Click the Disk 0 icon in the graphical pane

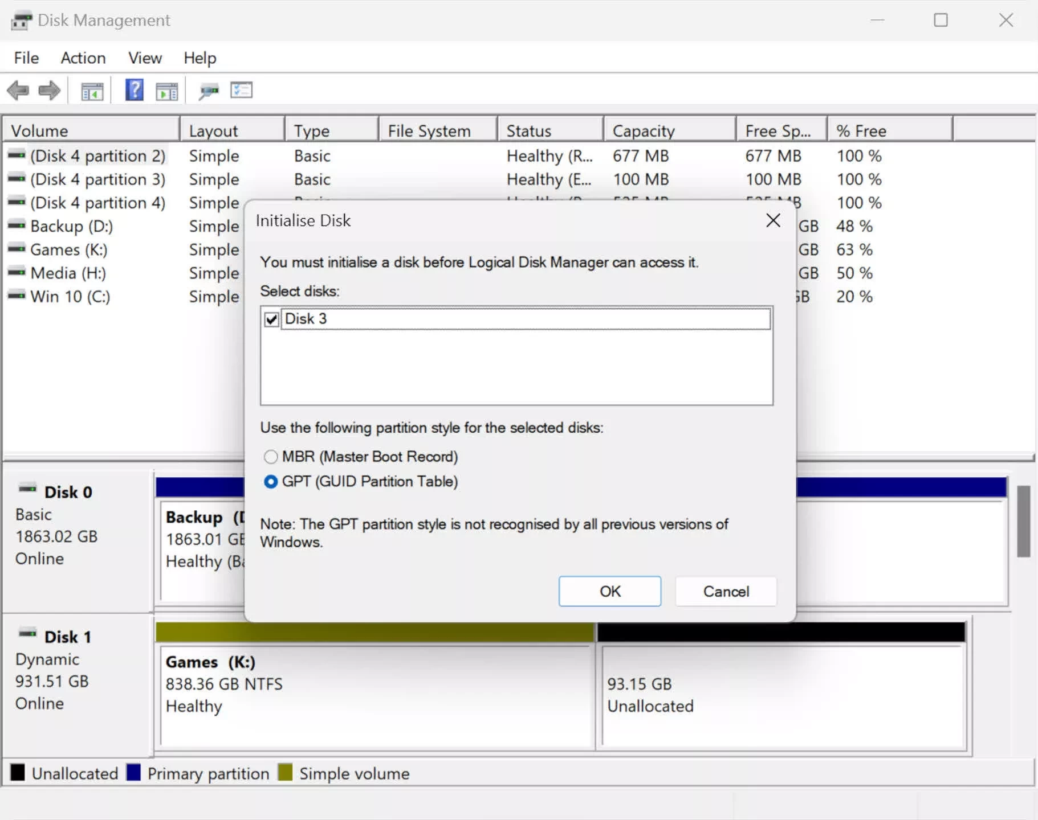click(27, 489)
